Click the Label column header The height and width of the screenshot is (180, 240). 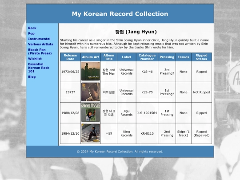(127, 57)
